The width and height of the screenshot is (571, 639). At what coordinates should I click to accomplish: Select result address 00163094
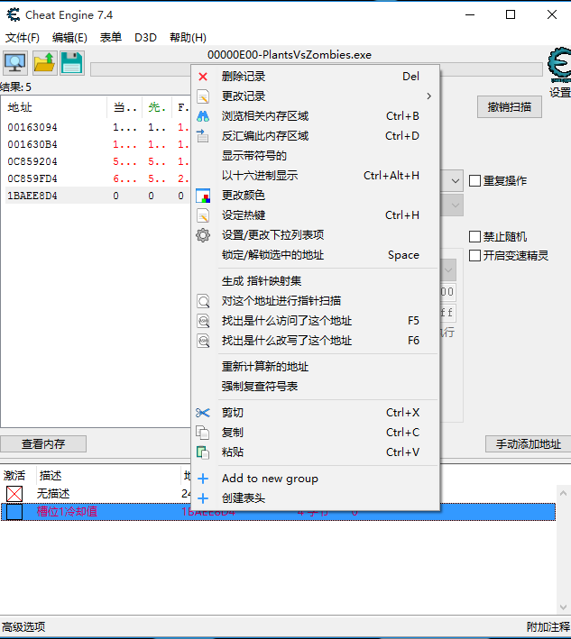(x=32, y=128)
